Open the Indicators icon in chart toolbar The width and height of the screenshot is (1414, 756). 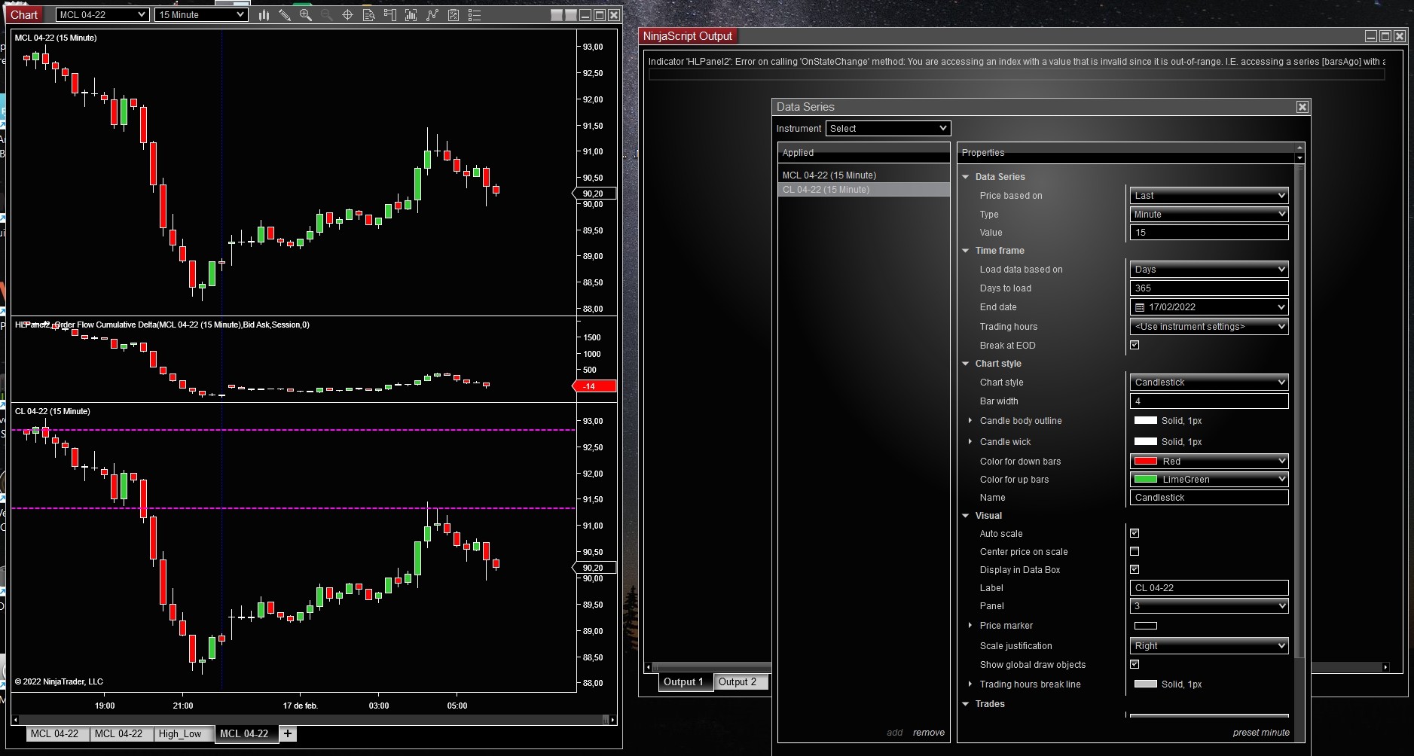[411, 15]
